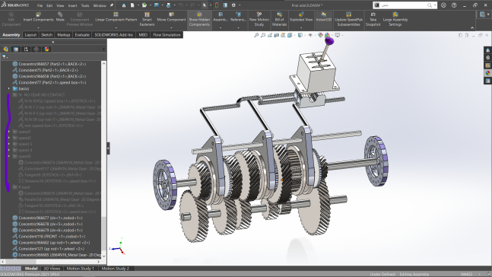Click the Smart Fasteners tool

pos(147,19)
